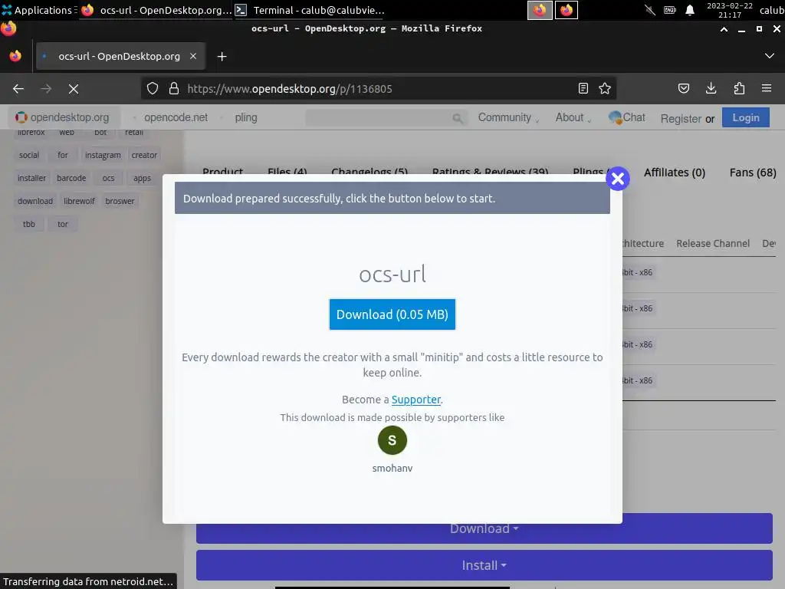This screenshot has width=785, height=589.
Task: Expand the purple Install dropdown button
Action: point(484,565)
